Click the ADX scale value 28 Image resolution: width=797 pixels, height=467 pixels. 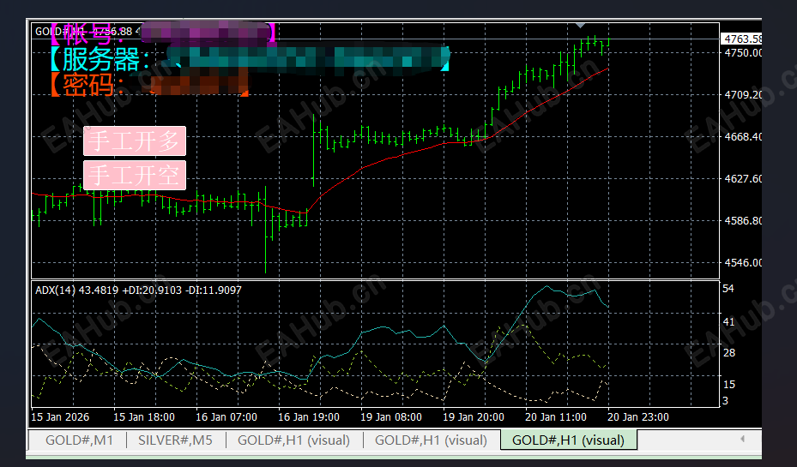[728, 353]
